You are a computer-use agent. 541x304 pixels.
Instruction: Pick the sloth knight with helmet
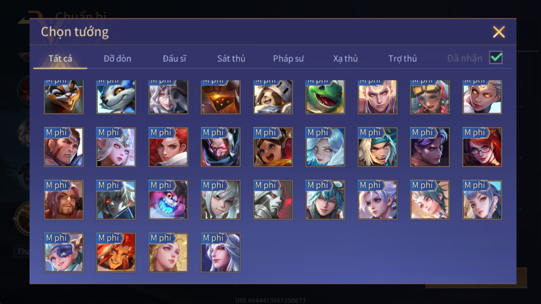point(273,97)
